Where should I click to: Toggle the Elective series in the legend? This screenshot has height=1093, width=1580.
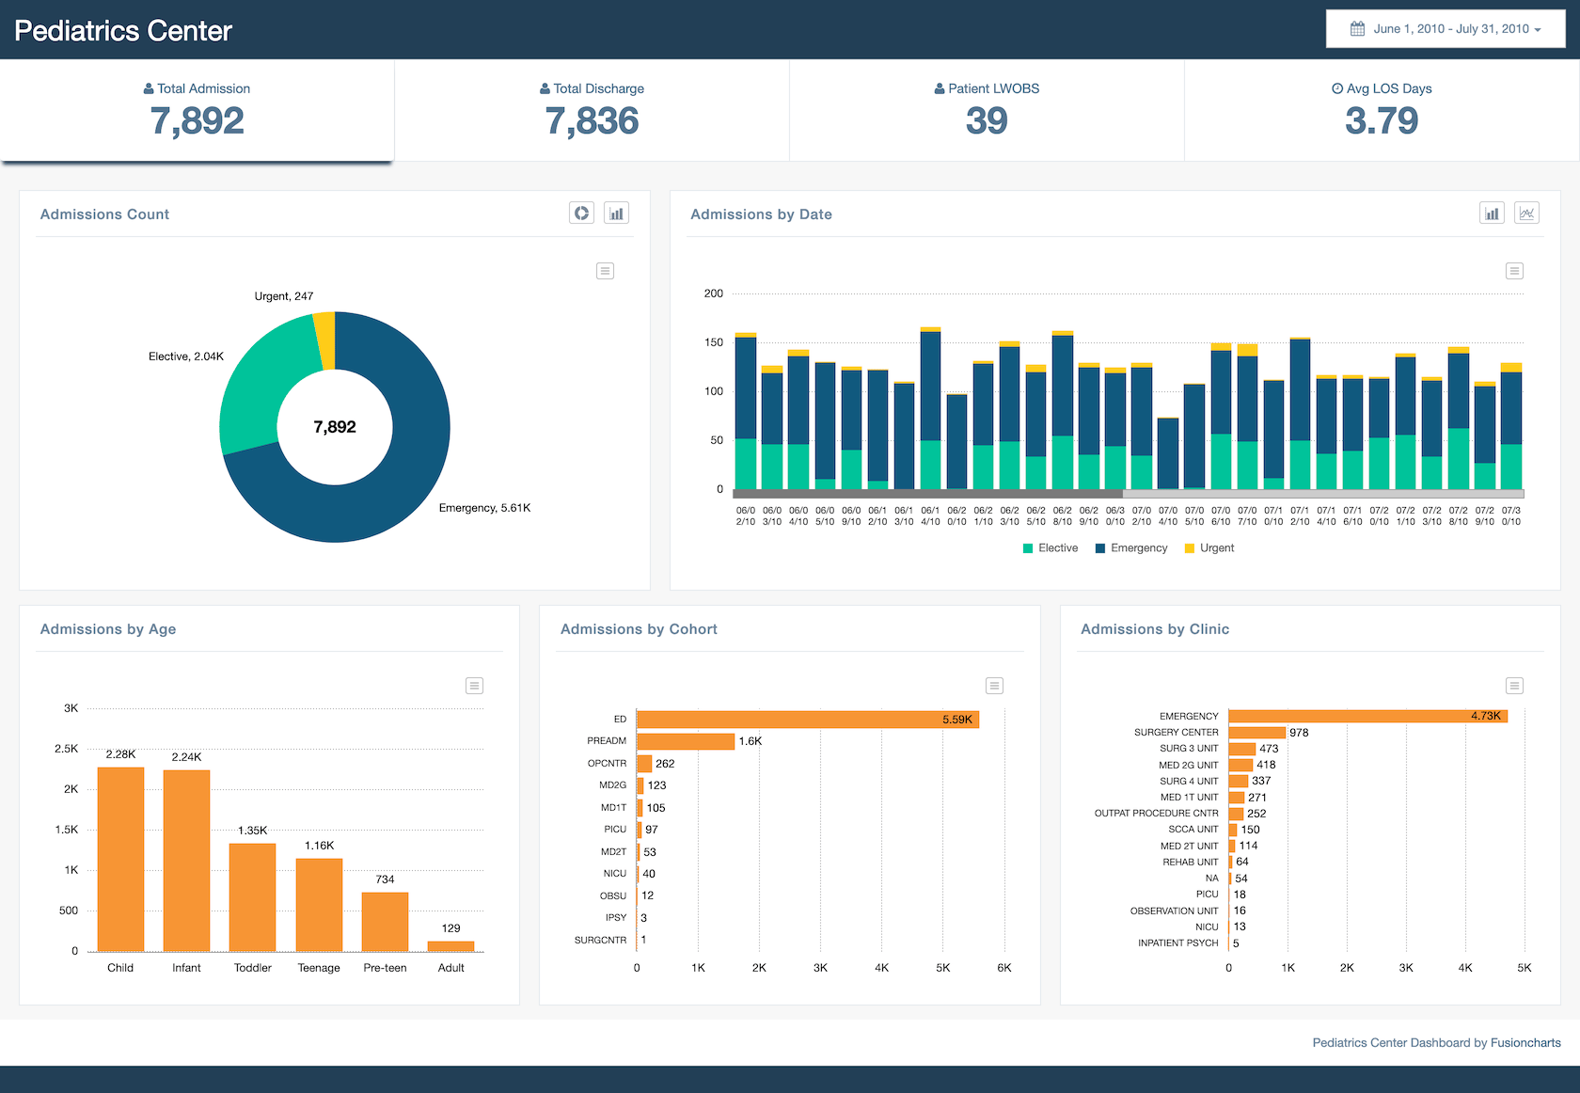1050,547
